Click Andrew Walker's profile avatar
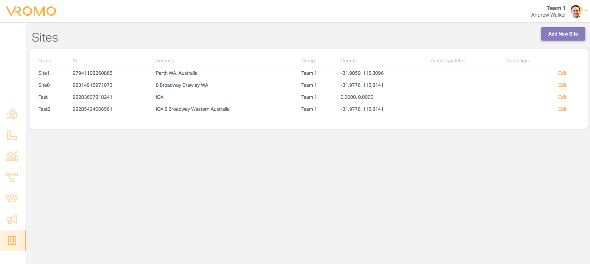 point(576,11)
